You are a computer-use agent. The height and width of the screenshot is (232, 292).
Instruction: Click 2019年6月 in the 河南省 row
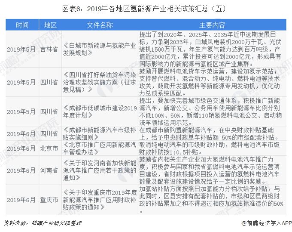coord(21,170)
